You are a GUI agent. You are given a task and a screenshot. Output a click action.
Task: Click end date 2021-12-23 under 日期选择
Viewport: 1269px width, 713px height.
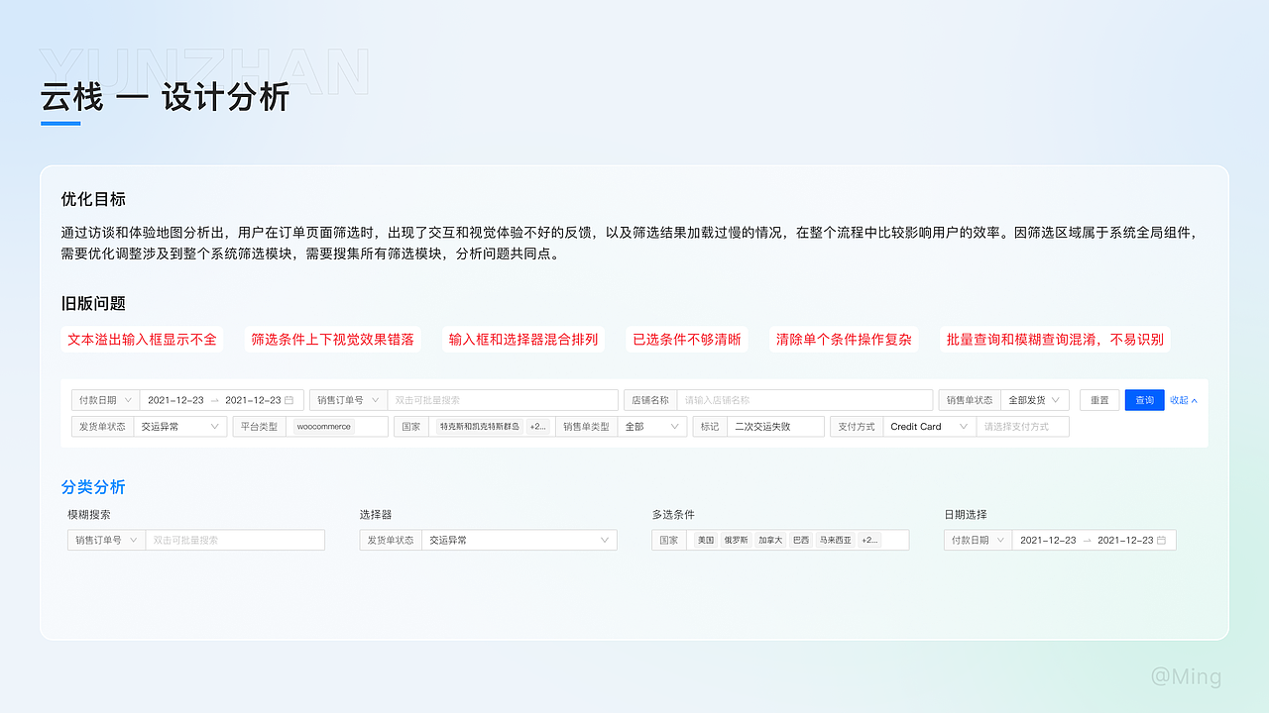point(1125,540)
